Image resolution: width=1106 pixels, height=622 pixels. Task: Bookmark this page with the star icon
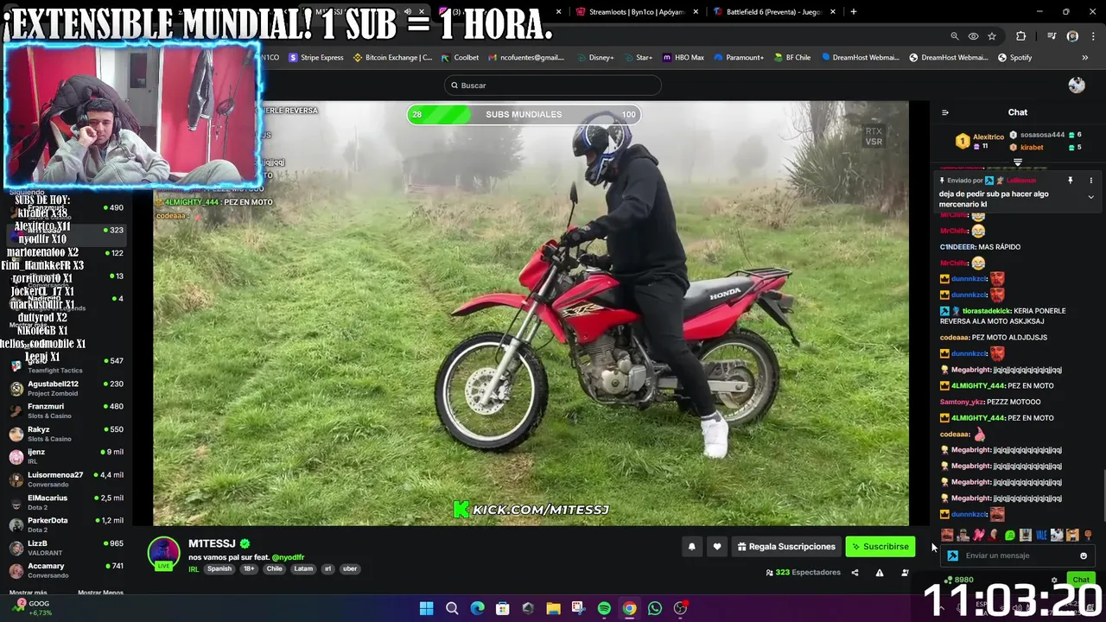click(x=992, y=36)
